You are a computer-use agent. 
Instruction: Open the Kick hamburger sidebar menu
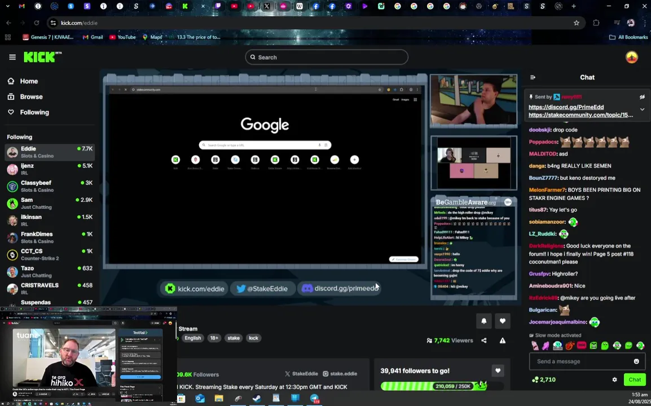pyautogui.click(x=12, y=58)
